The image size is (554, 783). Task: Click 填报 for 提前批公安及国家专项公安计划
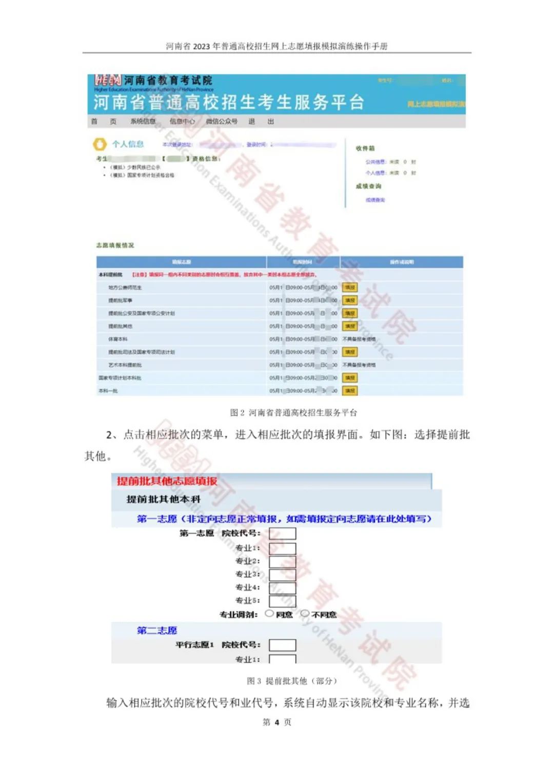point(350,313)
